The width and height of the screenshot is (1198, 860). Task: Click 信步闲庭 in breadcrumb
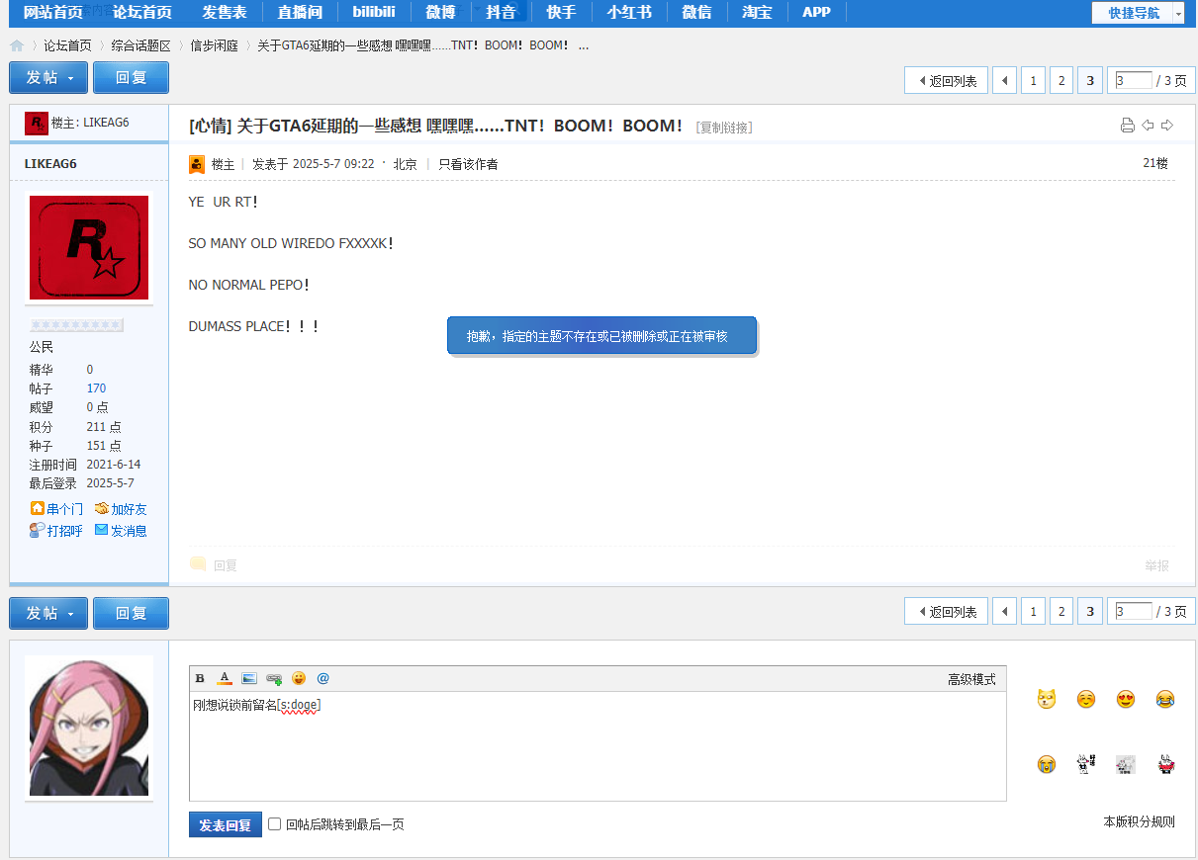click(215, 45)
